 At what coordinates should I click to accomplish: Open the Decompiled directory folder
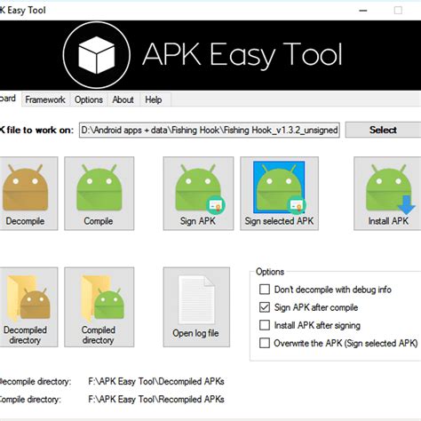coord(28,307)
